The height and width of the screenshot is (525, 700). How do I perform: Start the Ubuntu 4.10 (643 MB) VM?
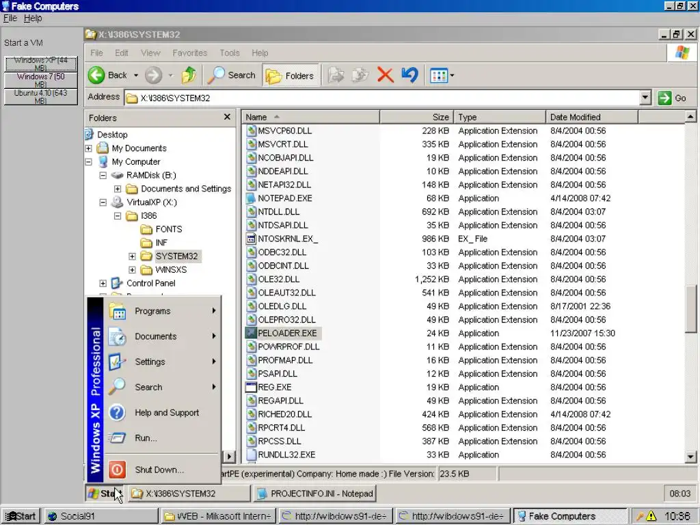40,97
